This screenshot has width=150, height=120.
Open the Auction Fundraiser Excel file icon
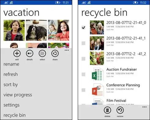[97, 74]
